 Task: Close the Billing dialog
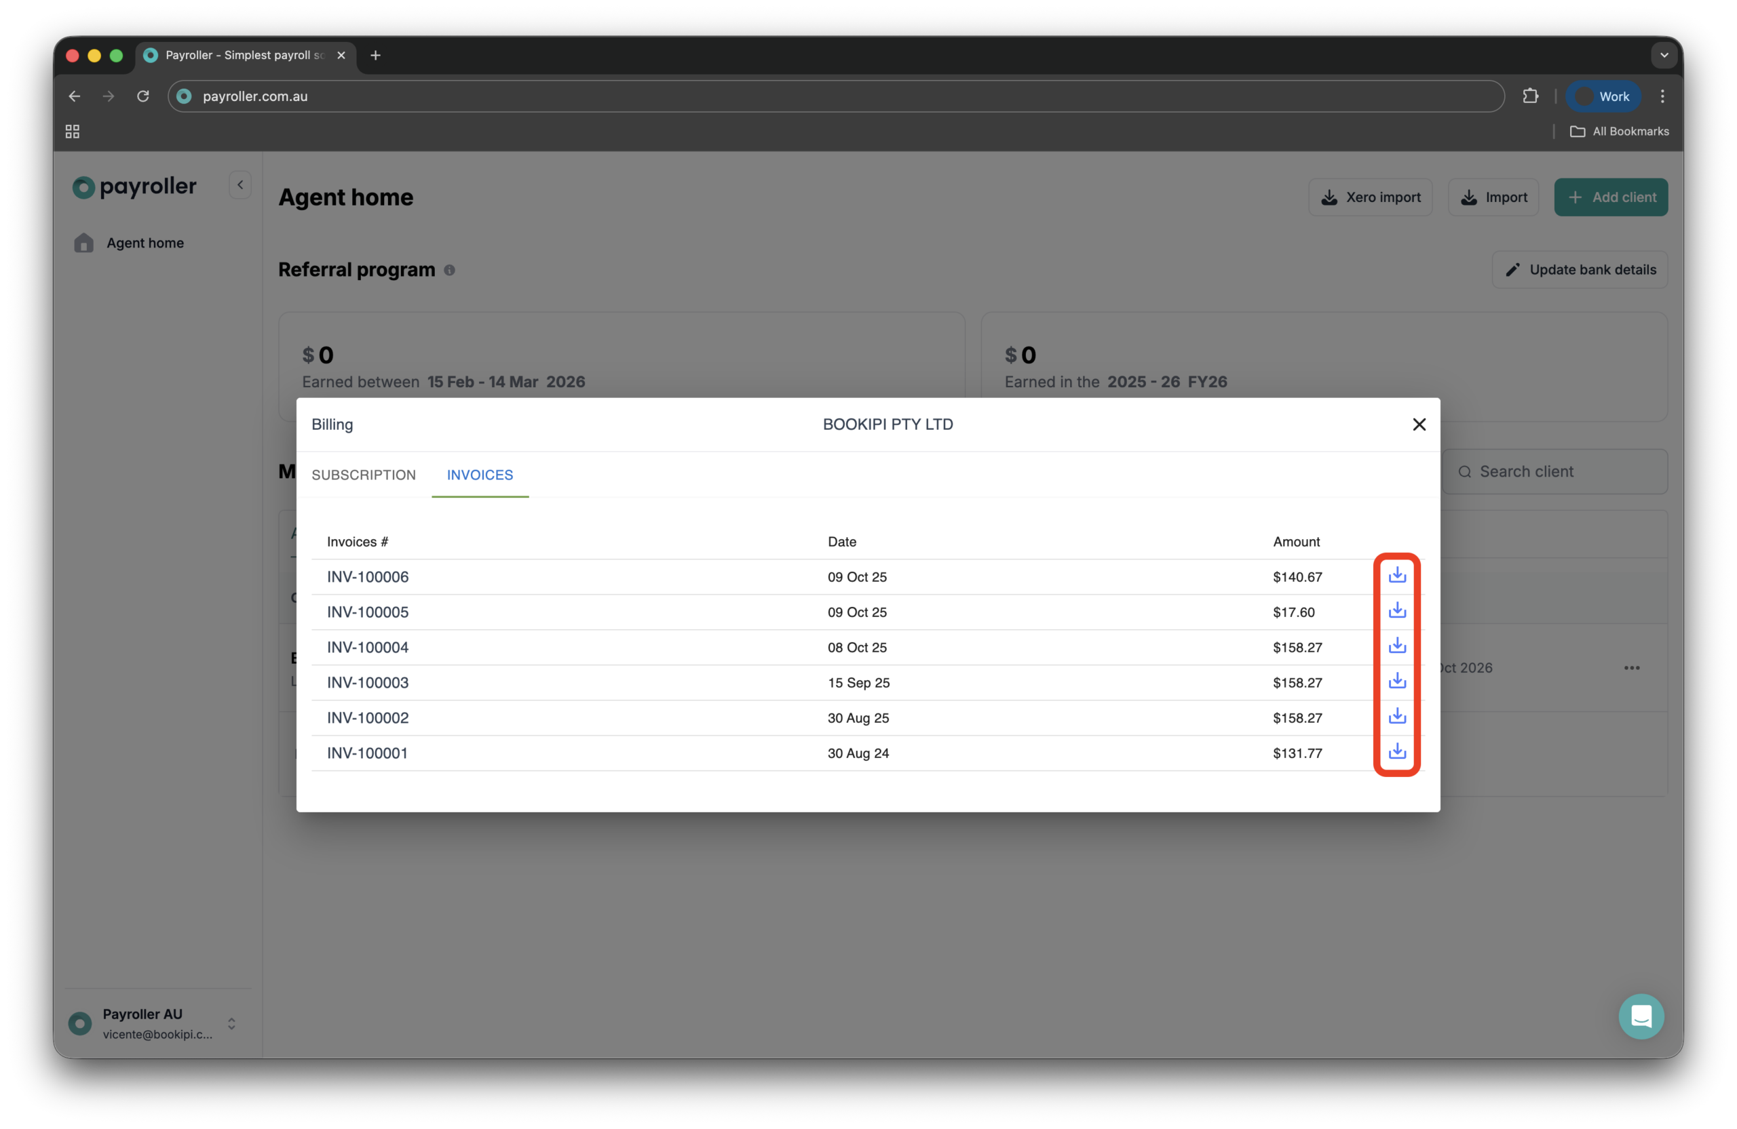(x=1419, y=424)
